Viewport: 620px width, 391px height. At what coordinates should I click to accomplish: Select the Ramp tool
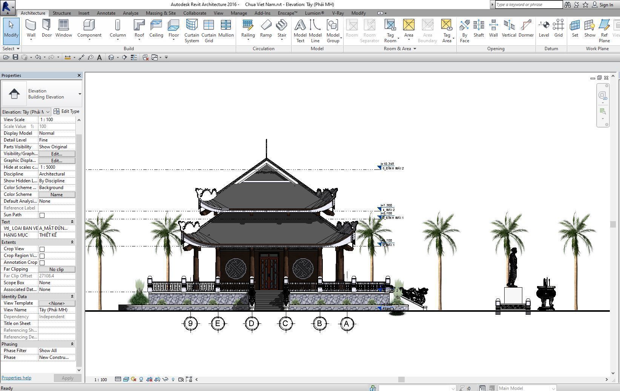tap(266, 29)
